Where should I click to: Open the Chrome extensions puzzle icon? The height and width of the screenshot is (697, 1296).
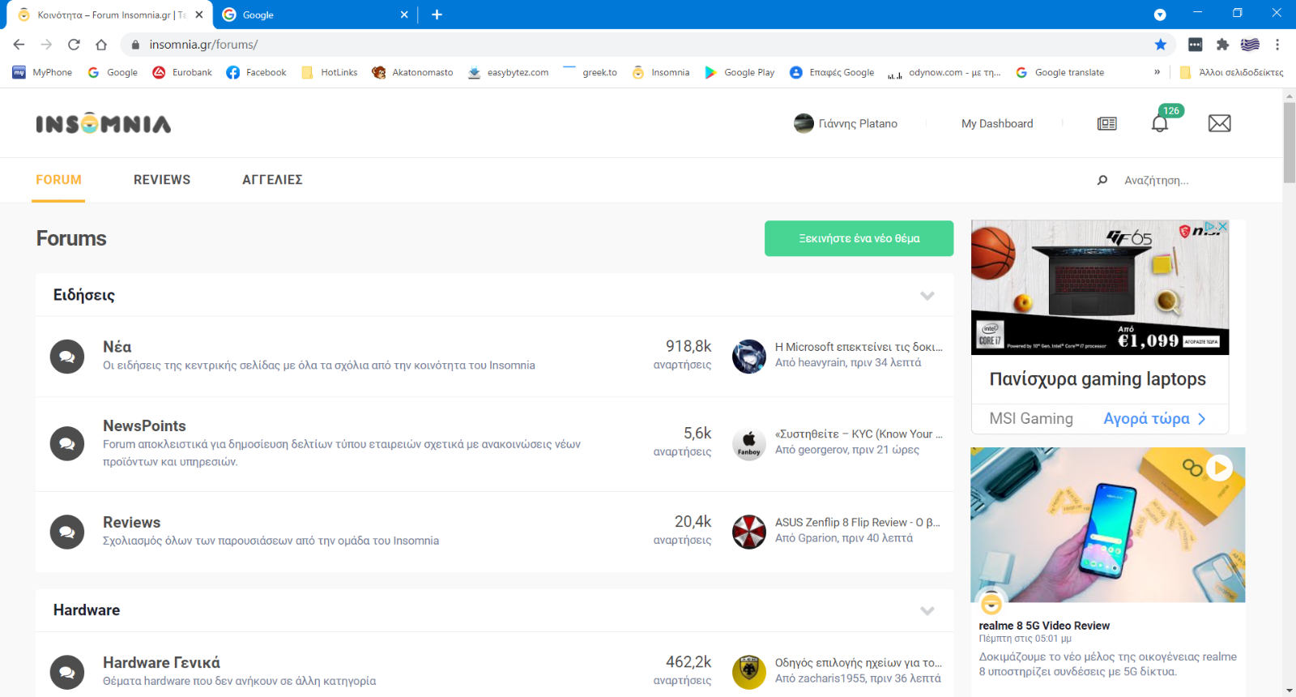coord(1222,45)
